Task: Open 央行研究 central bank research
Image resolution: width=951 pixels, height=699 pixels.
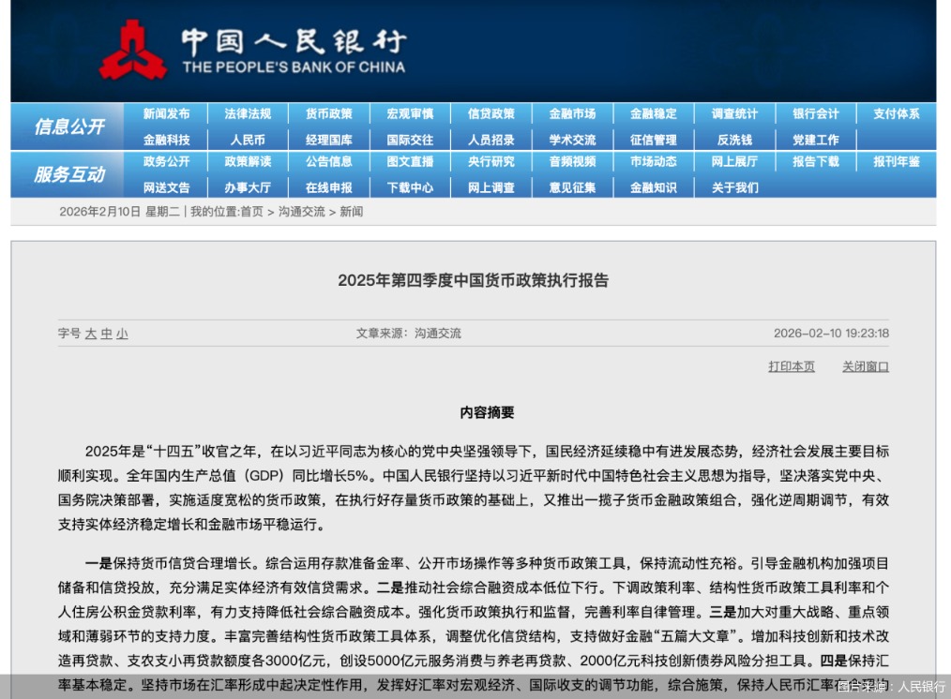Action: point(491,162)
